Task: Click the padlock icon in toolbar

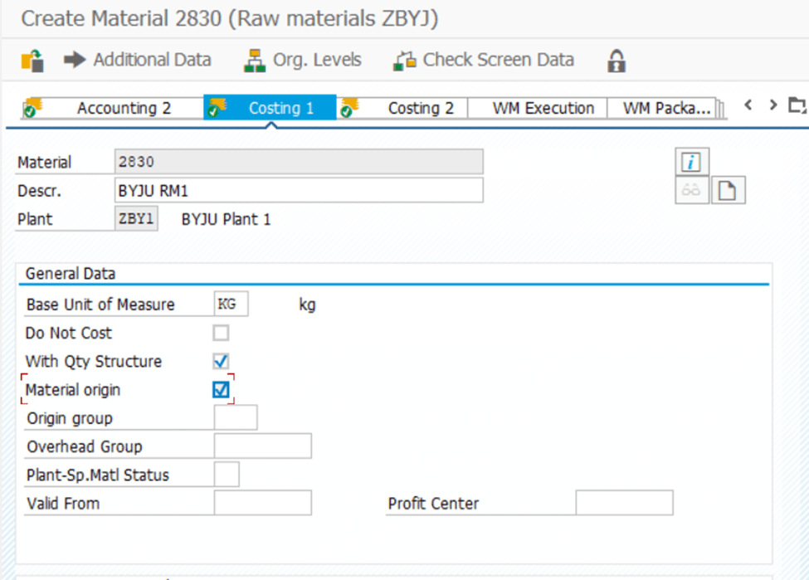Action: (616, 61)
